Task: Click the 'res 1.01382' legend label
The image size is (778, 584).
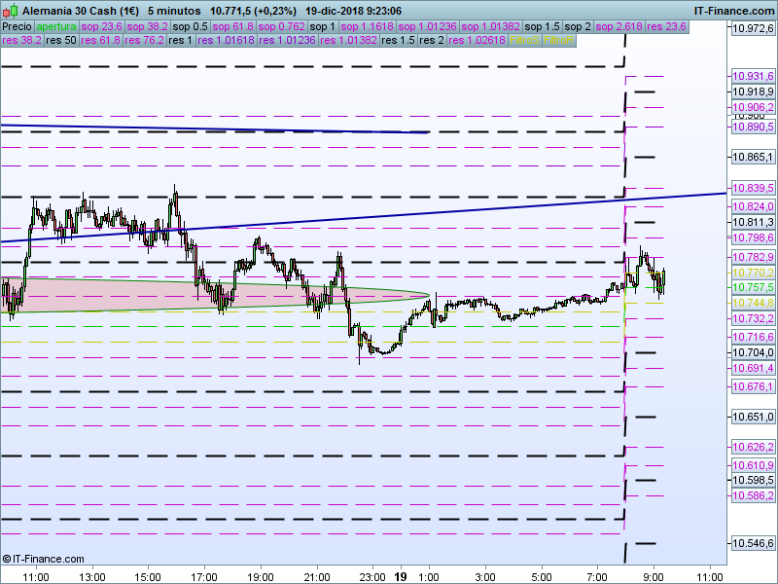Action: pyautogui.click(x=349, y=40)
